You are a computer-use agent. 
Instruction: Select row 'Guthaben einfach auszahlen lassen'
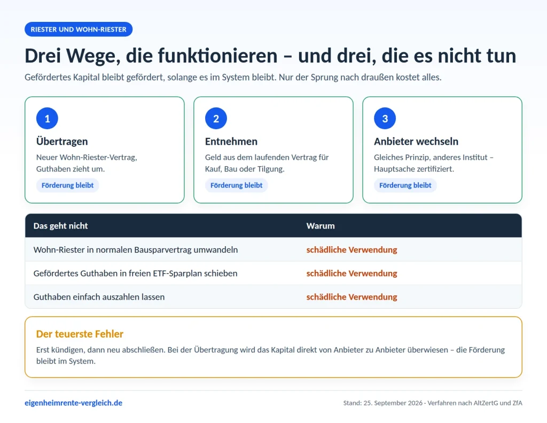coord(273,297)
